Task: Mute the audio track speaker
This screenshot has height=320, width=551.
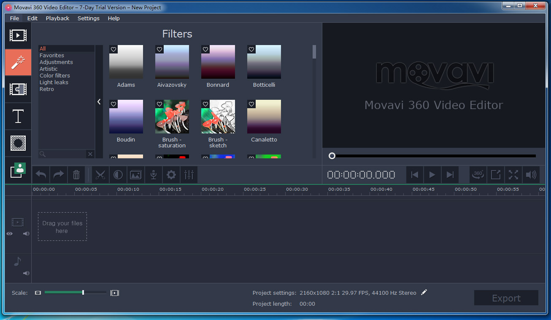Action: coord(26,273)
